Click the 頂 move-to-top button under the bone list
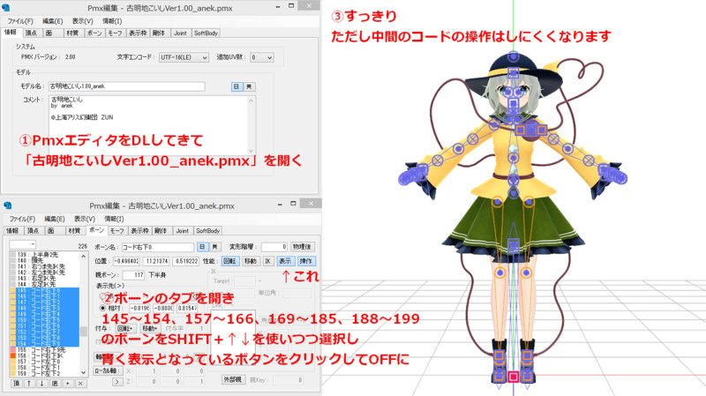Viewport: 706px width, 396px height. click(16, 384)
